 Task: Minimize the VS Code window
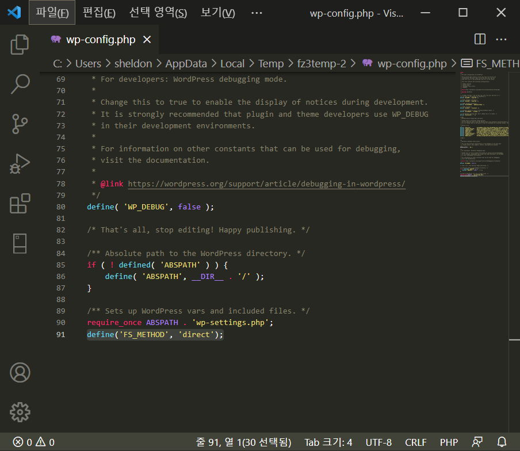[x=425, y=13]
